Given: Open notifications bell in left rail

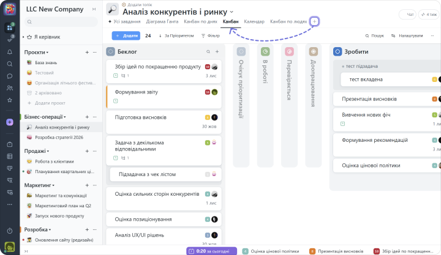Looking at the screenshot, I should pyautogui.click(x=9, y=53).
